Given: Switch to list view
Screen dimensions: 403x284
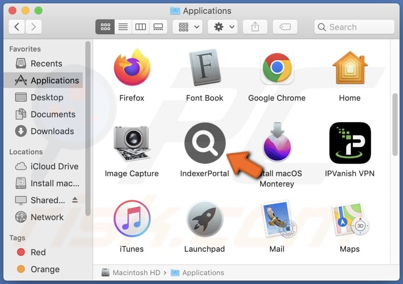Looking at the screenshot, I should click(123, 27).
